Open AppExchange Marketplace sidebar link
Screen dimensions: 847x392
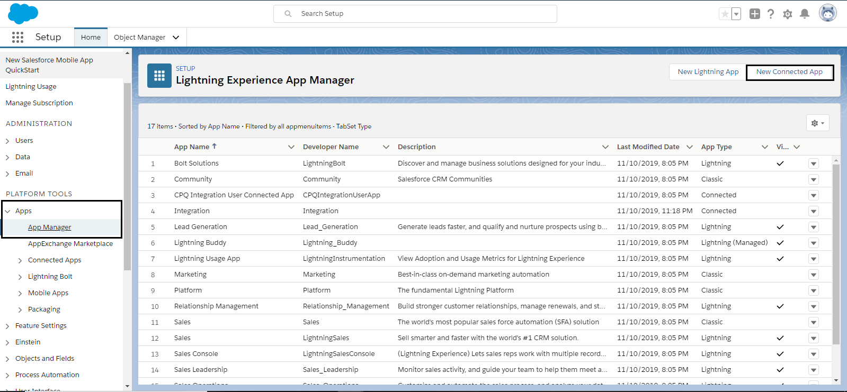pos(70,244)
